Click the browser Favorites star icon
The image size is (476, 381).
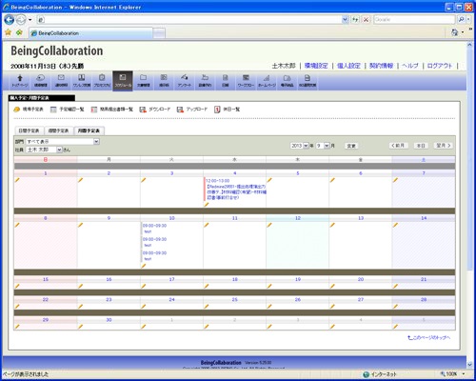coord(9,32)
